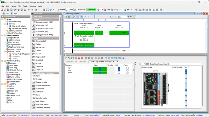Toggle the Start tag value checkbox
The width and height of the screenshot is (209, 117).
click(100, 68)
